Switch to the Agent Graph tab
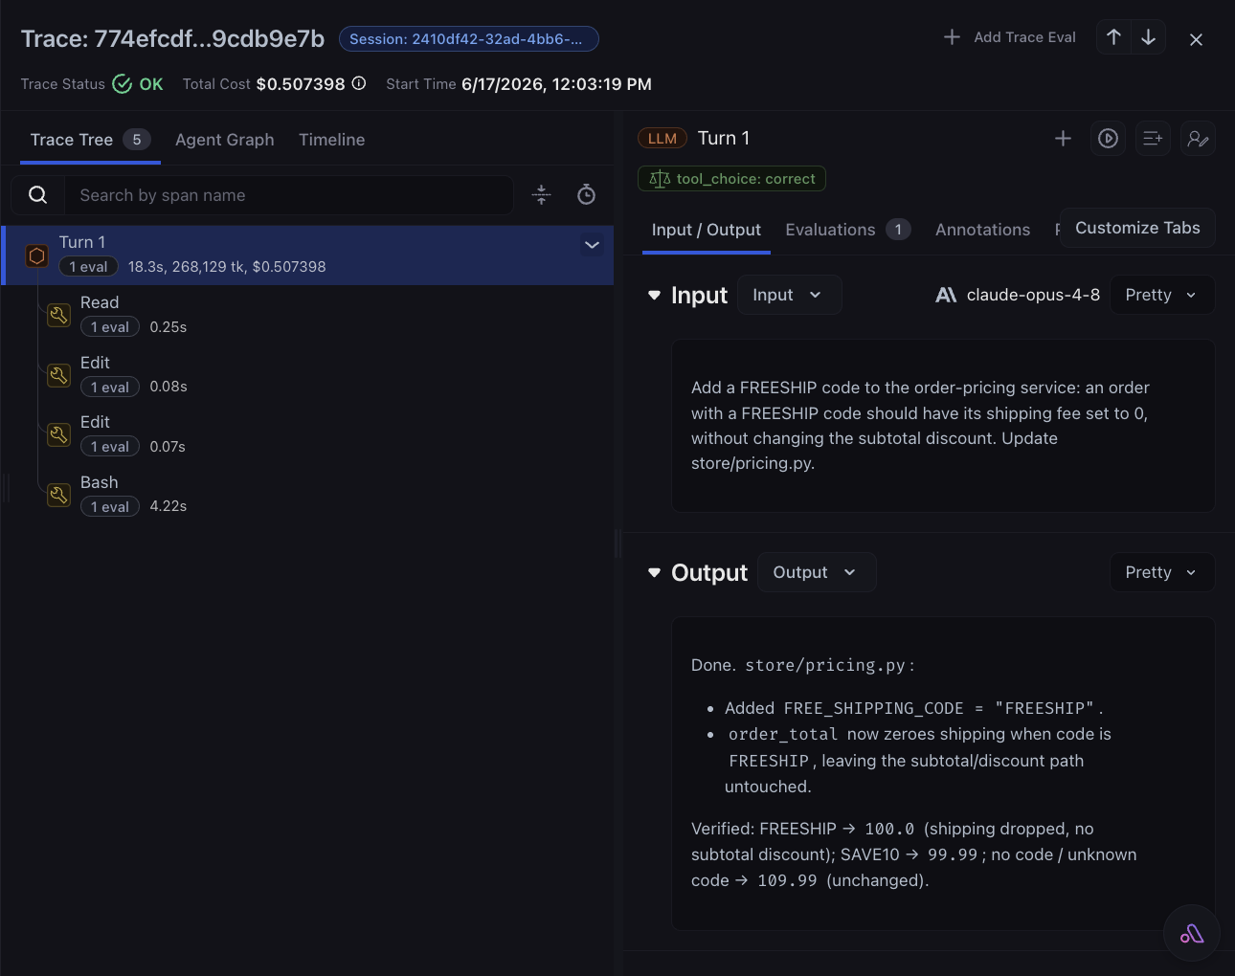The image size is (1235, 976). coord(224,140)
